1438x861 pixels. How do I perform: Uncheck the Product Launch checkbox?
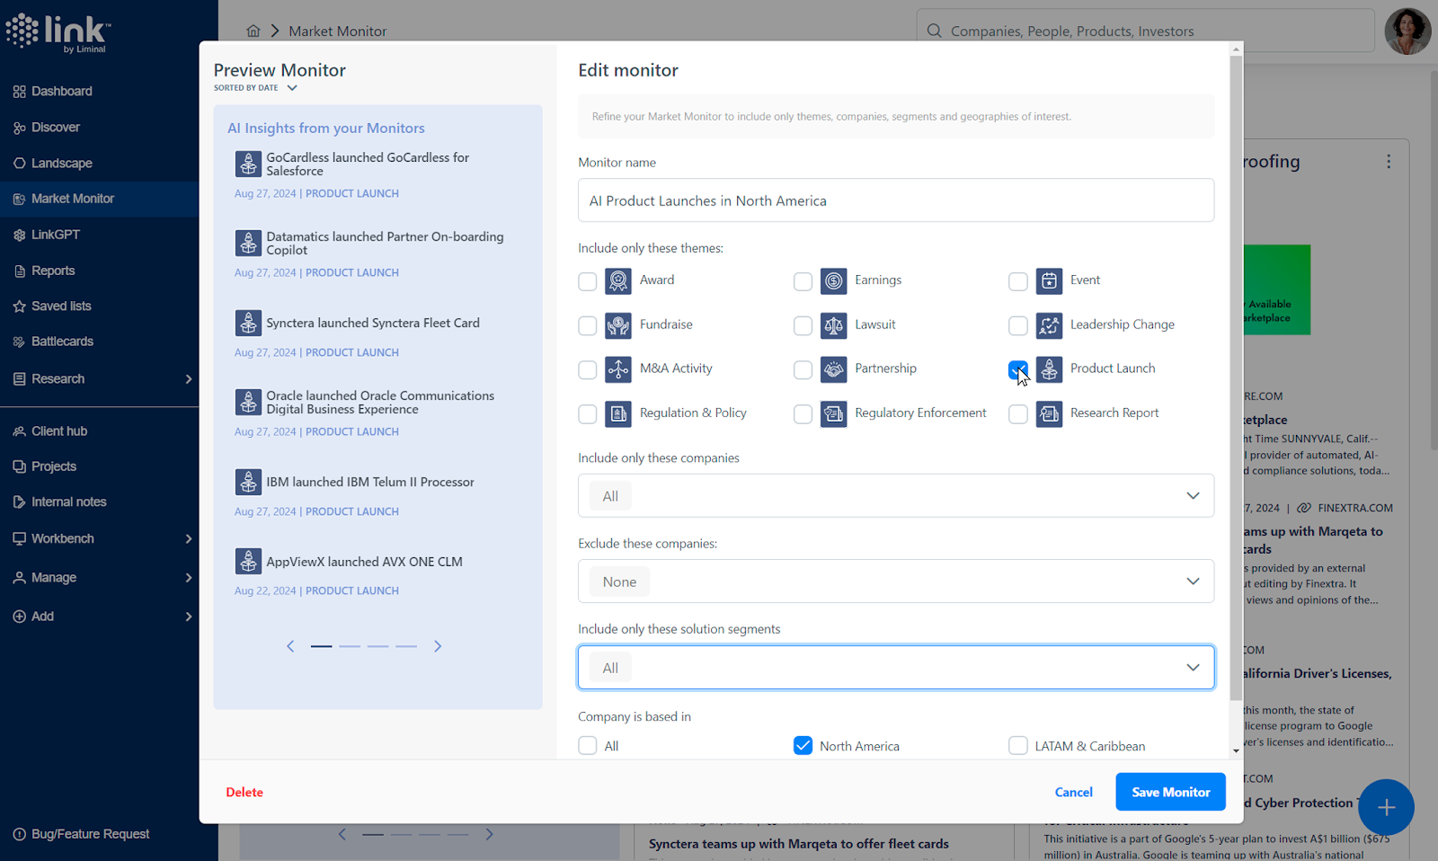1018,369
